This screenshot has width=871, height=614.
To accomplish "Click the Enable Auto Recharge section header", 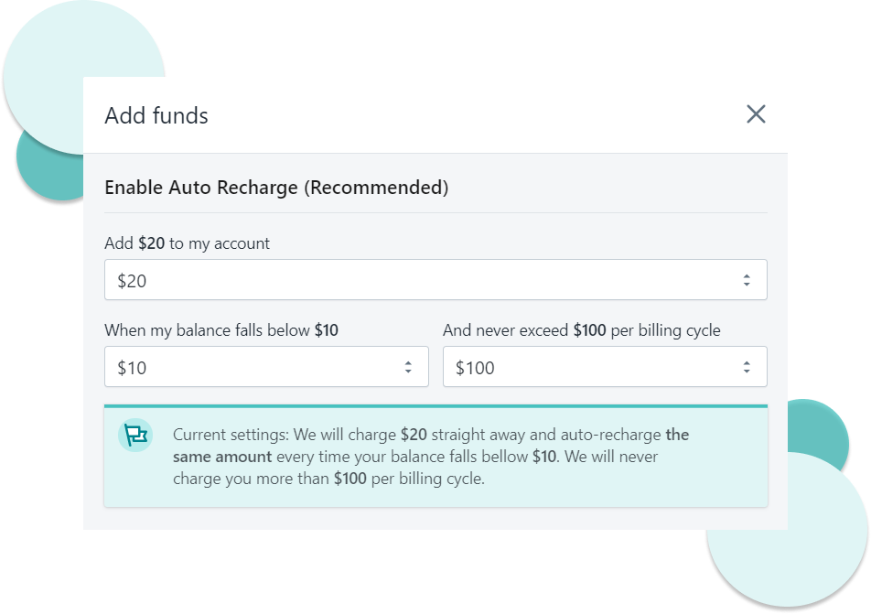I will (277, 188).
